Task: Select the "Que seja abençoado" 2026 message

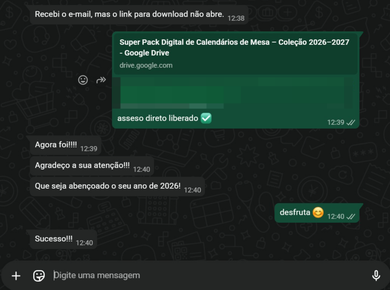Action: 107,186
